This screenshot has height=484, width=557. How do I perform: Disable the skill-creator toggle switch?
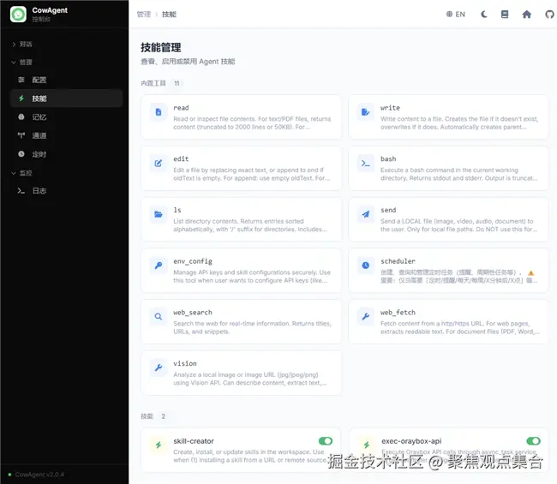click(x=326, y=441)
